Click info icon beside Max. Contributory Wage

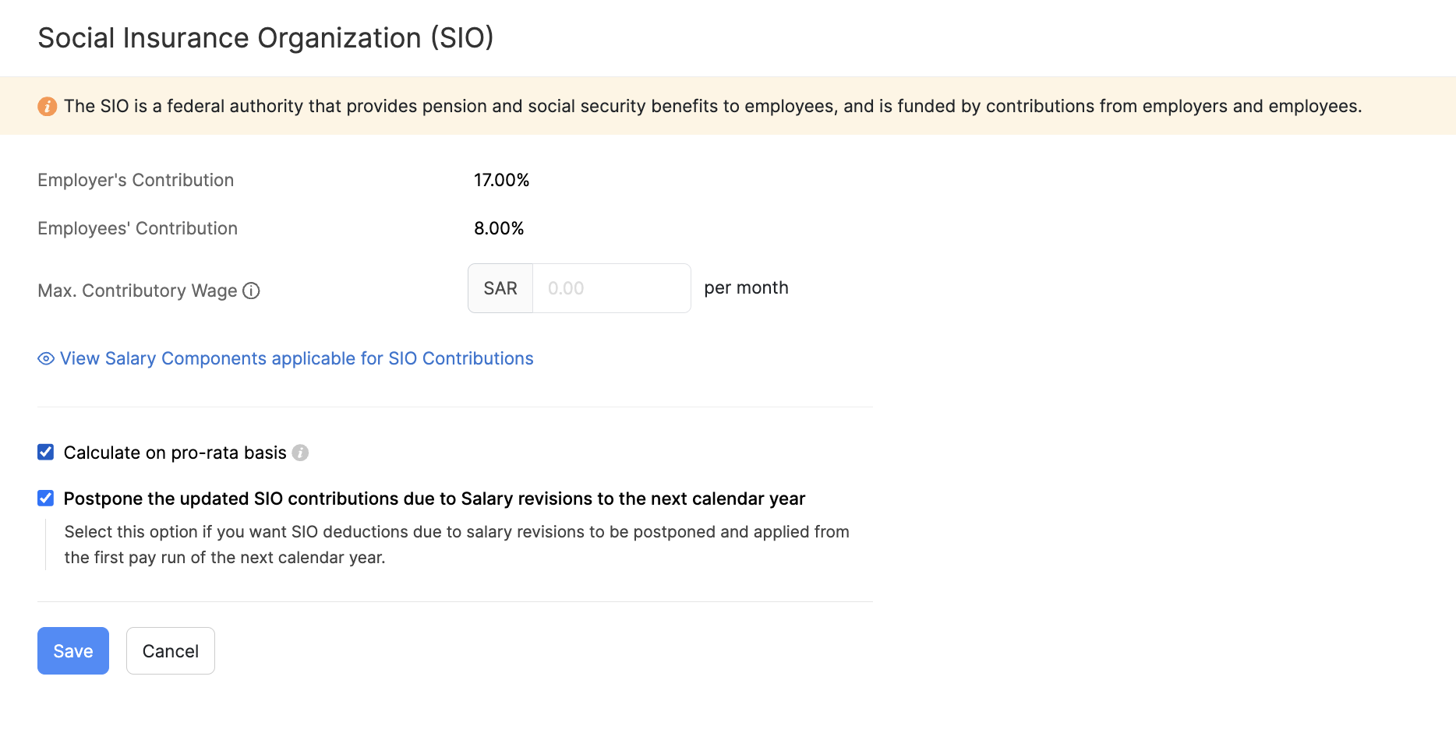coord(251,291)
